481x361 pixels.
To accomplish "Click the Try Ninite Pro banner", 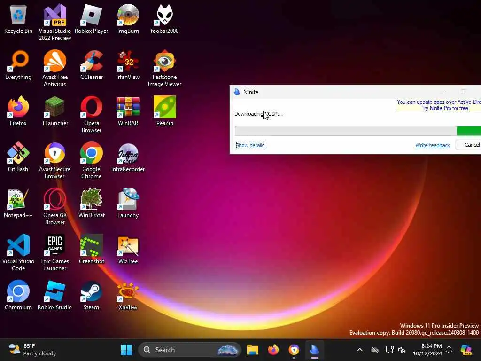I will [438, 105].
